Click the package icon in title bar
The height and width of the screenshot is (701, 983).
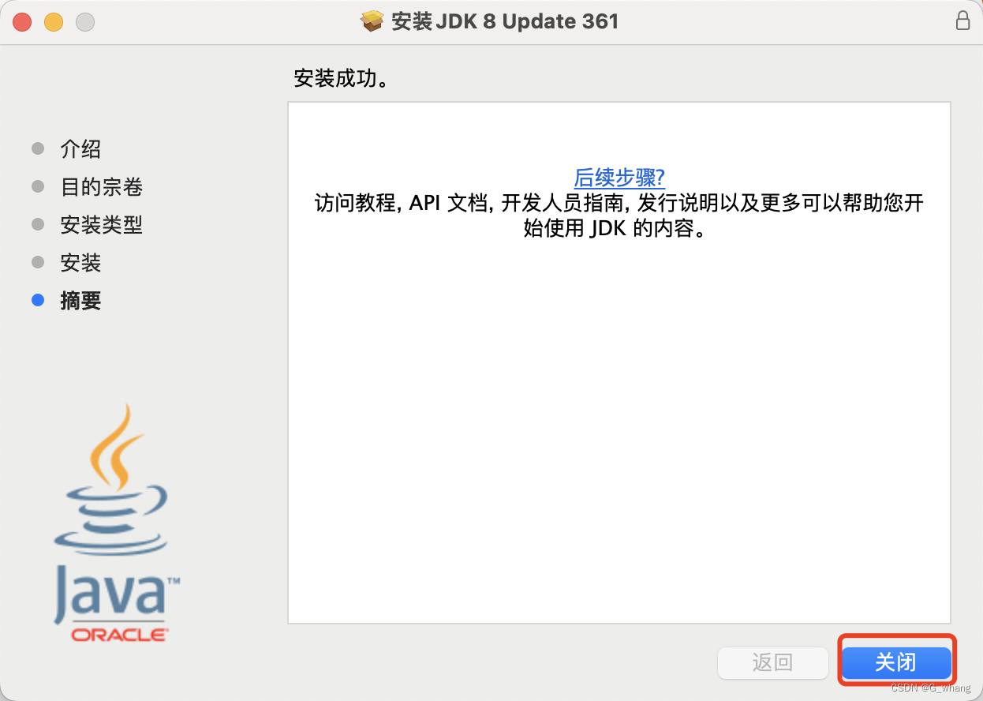371,21
